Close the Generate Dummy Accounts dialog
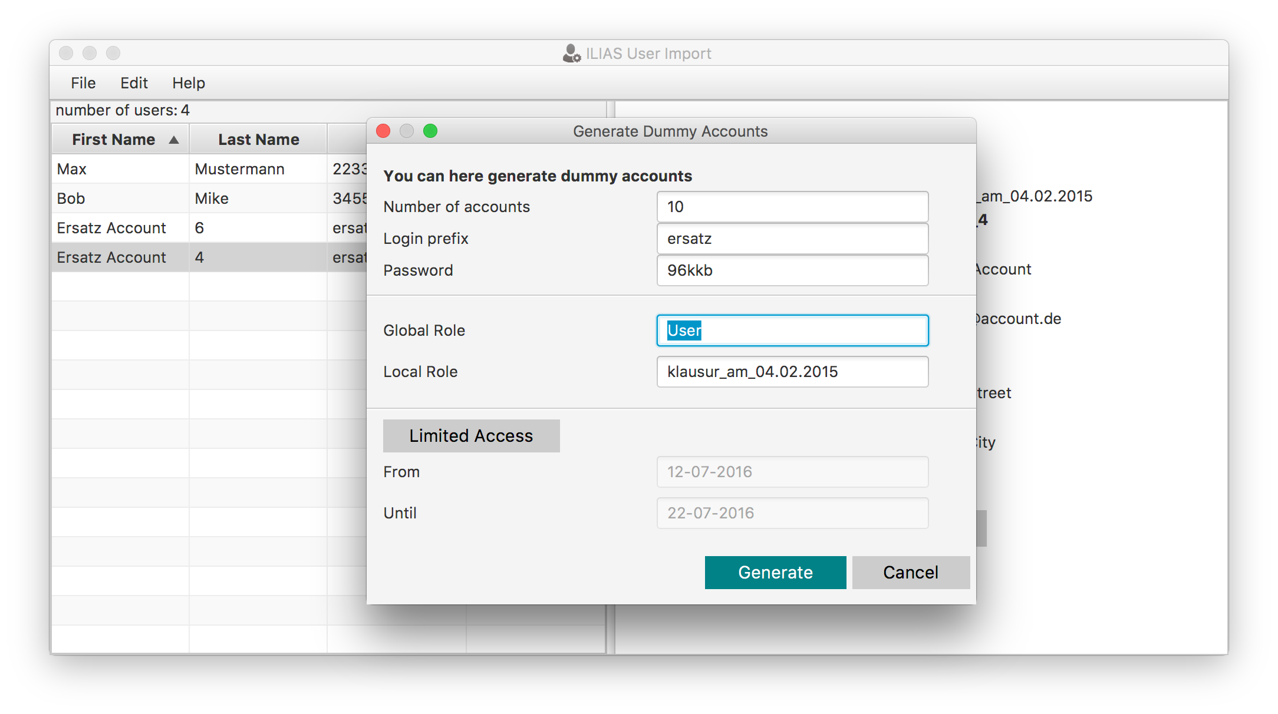The width and height of the screenshot is (1278, 714). 383,131
